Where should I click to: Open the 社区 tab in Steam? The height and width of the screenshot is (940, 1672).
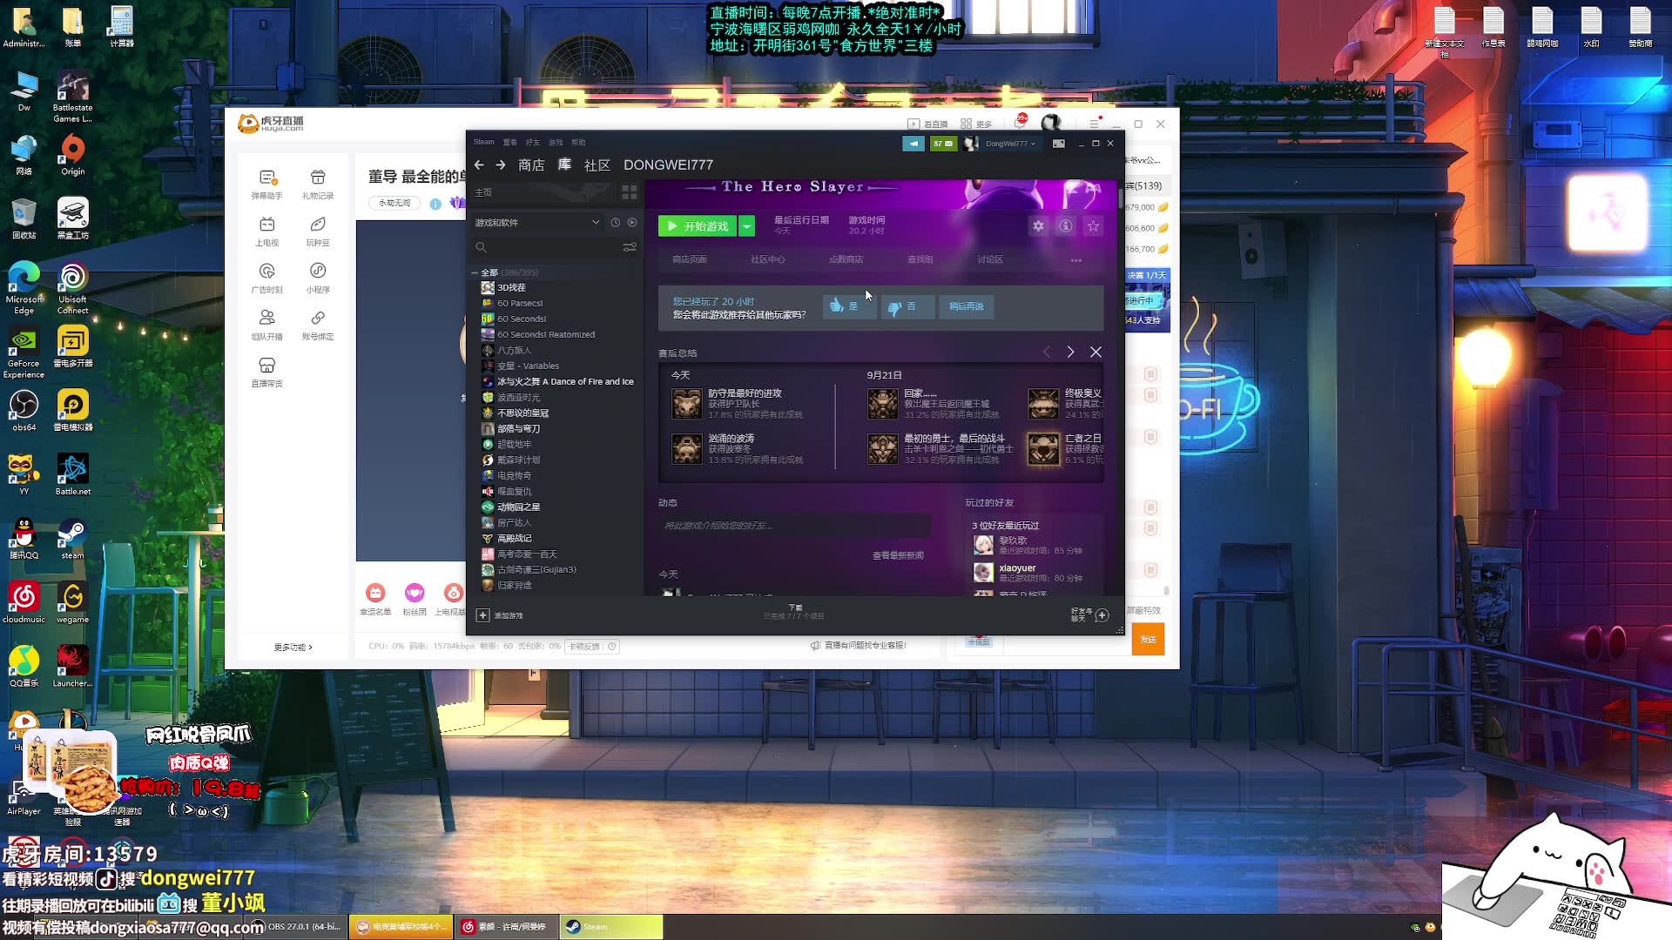[597, 165]
